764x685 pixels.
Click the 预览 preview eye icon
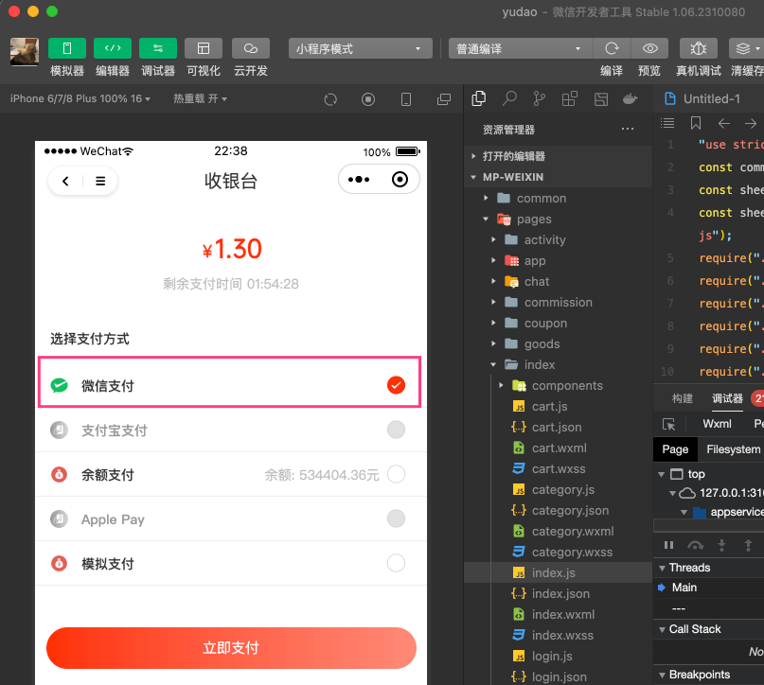point(652,46)
